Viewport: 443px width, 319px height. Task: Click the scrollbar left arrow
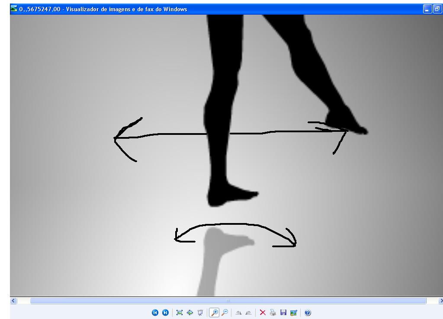(13, 301)
